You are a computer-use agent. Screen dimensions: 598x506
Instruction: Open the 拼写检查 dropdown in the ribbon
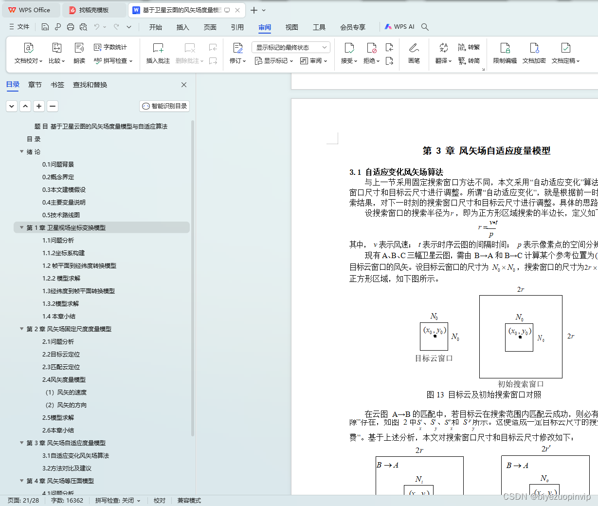(113, 61)
